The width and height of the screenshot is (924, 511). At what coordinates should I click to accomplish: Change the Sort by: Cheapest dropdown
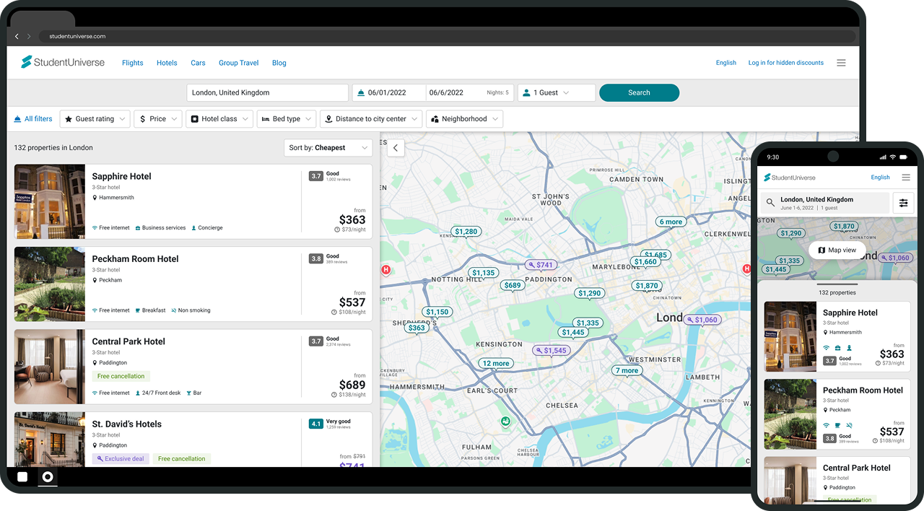(328, 148)
